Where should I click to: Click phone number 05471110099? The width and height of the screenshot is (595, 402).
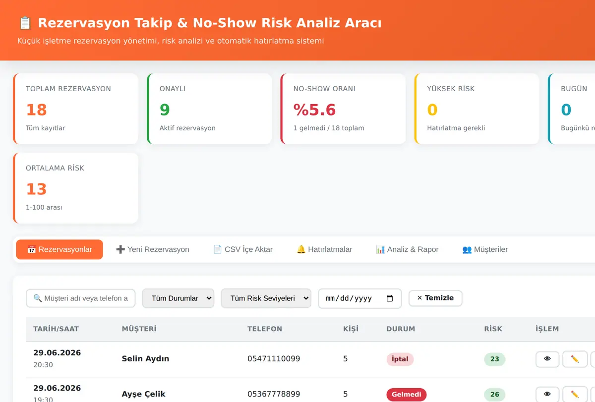tap(274, 359)
